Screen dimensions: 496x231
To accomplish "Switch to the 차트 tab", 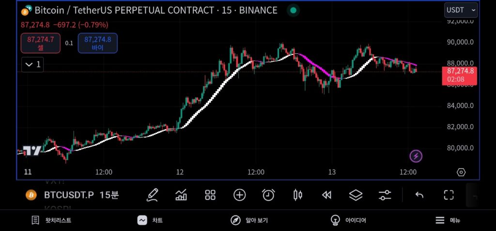I will [x=150, y=220].
